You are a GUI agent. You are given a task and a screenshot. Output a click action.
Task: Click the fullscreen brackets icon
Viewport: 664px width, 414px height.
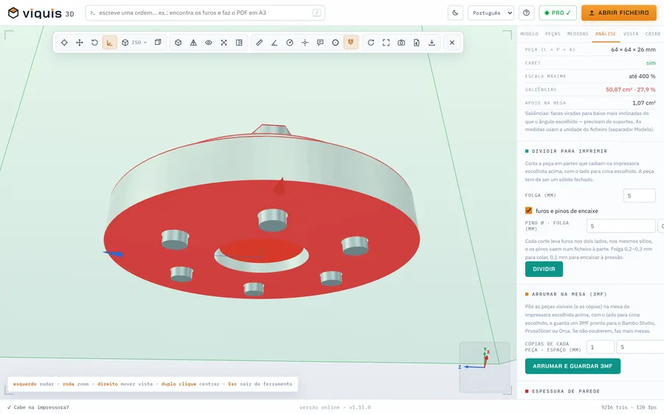(x=386, y=42)
